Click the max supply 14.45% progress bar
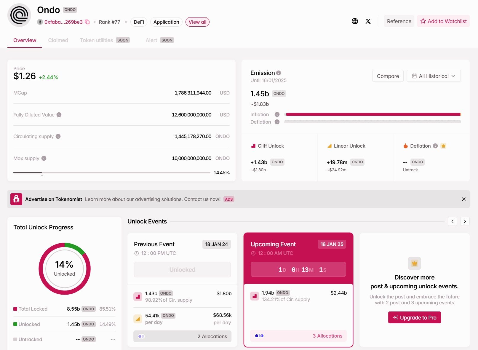The width and height of the screenshot is (478, 350). (x=112, y=172)
